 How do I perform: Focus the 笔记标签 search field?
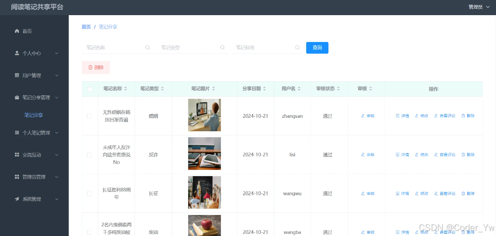click(x=267, y=48)
